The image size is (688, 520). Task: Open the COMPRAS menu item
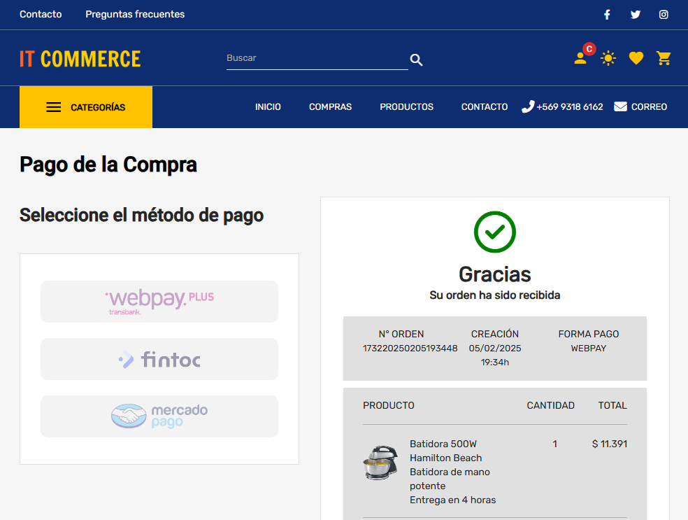tap(330, 107)
